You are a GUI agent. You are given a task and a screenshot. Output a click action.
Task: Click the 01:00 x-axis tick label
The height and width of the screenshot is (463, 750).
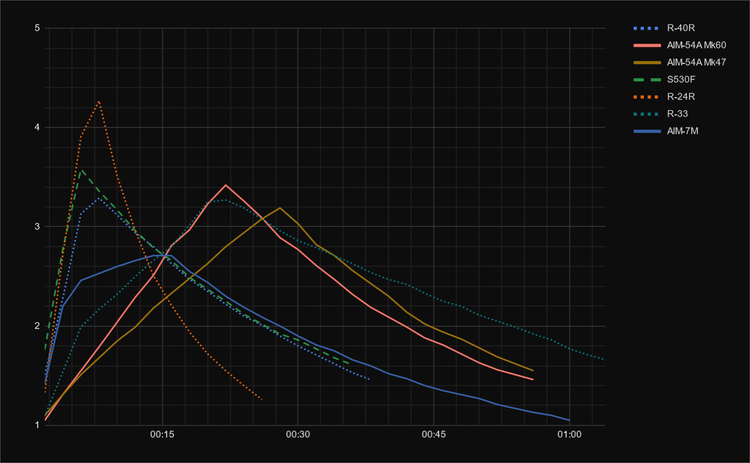[x=569, y=434]
